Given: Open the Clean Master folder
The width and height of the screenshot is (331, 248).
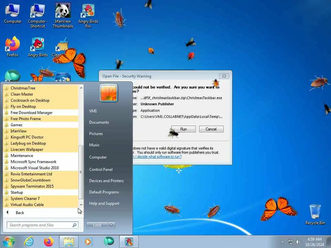Looking at the screenshot, I should 41,94.
